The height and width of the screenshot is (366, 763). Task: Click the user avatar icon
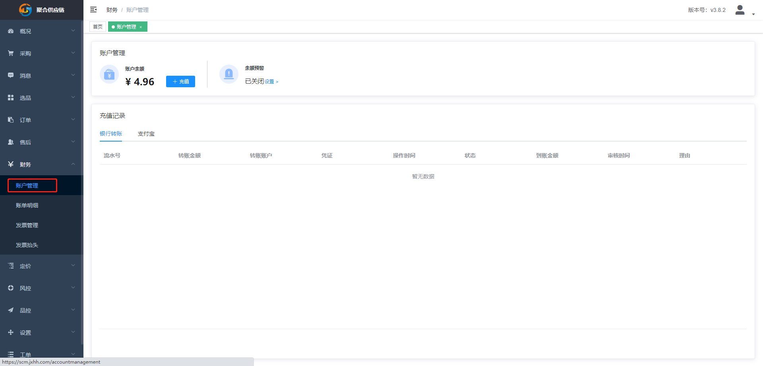[740, 10]
